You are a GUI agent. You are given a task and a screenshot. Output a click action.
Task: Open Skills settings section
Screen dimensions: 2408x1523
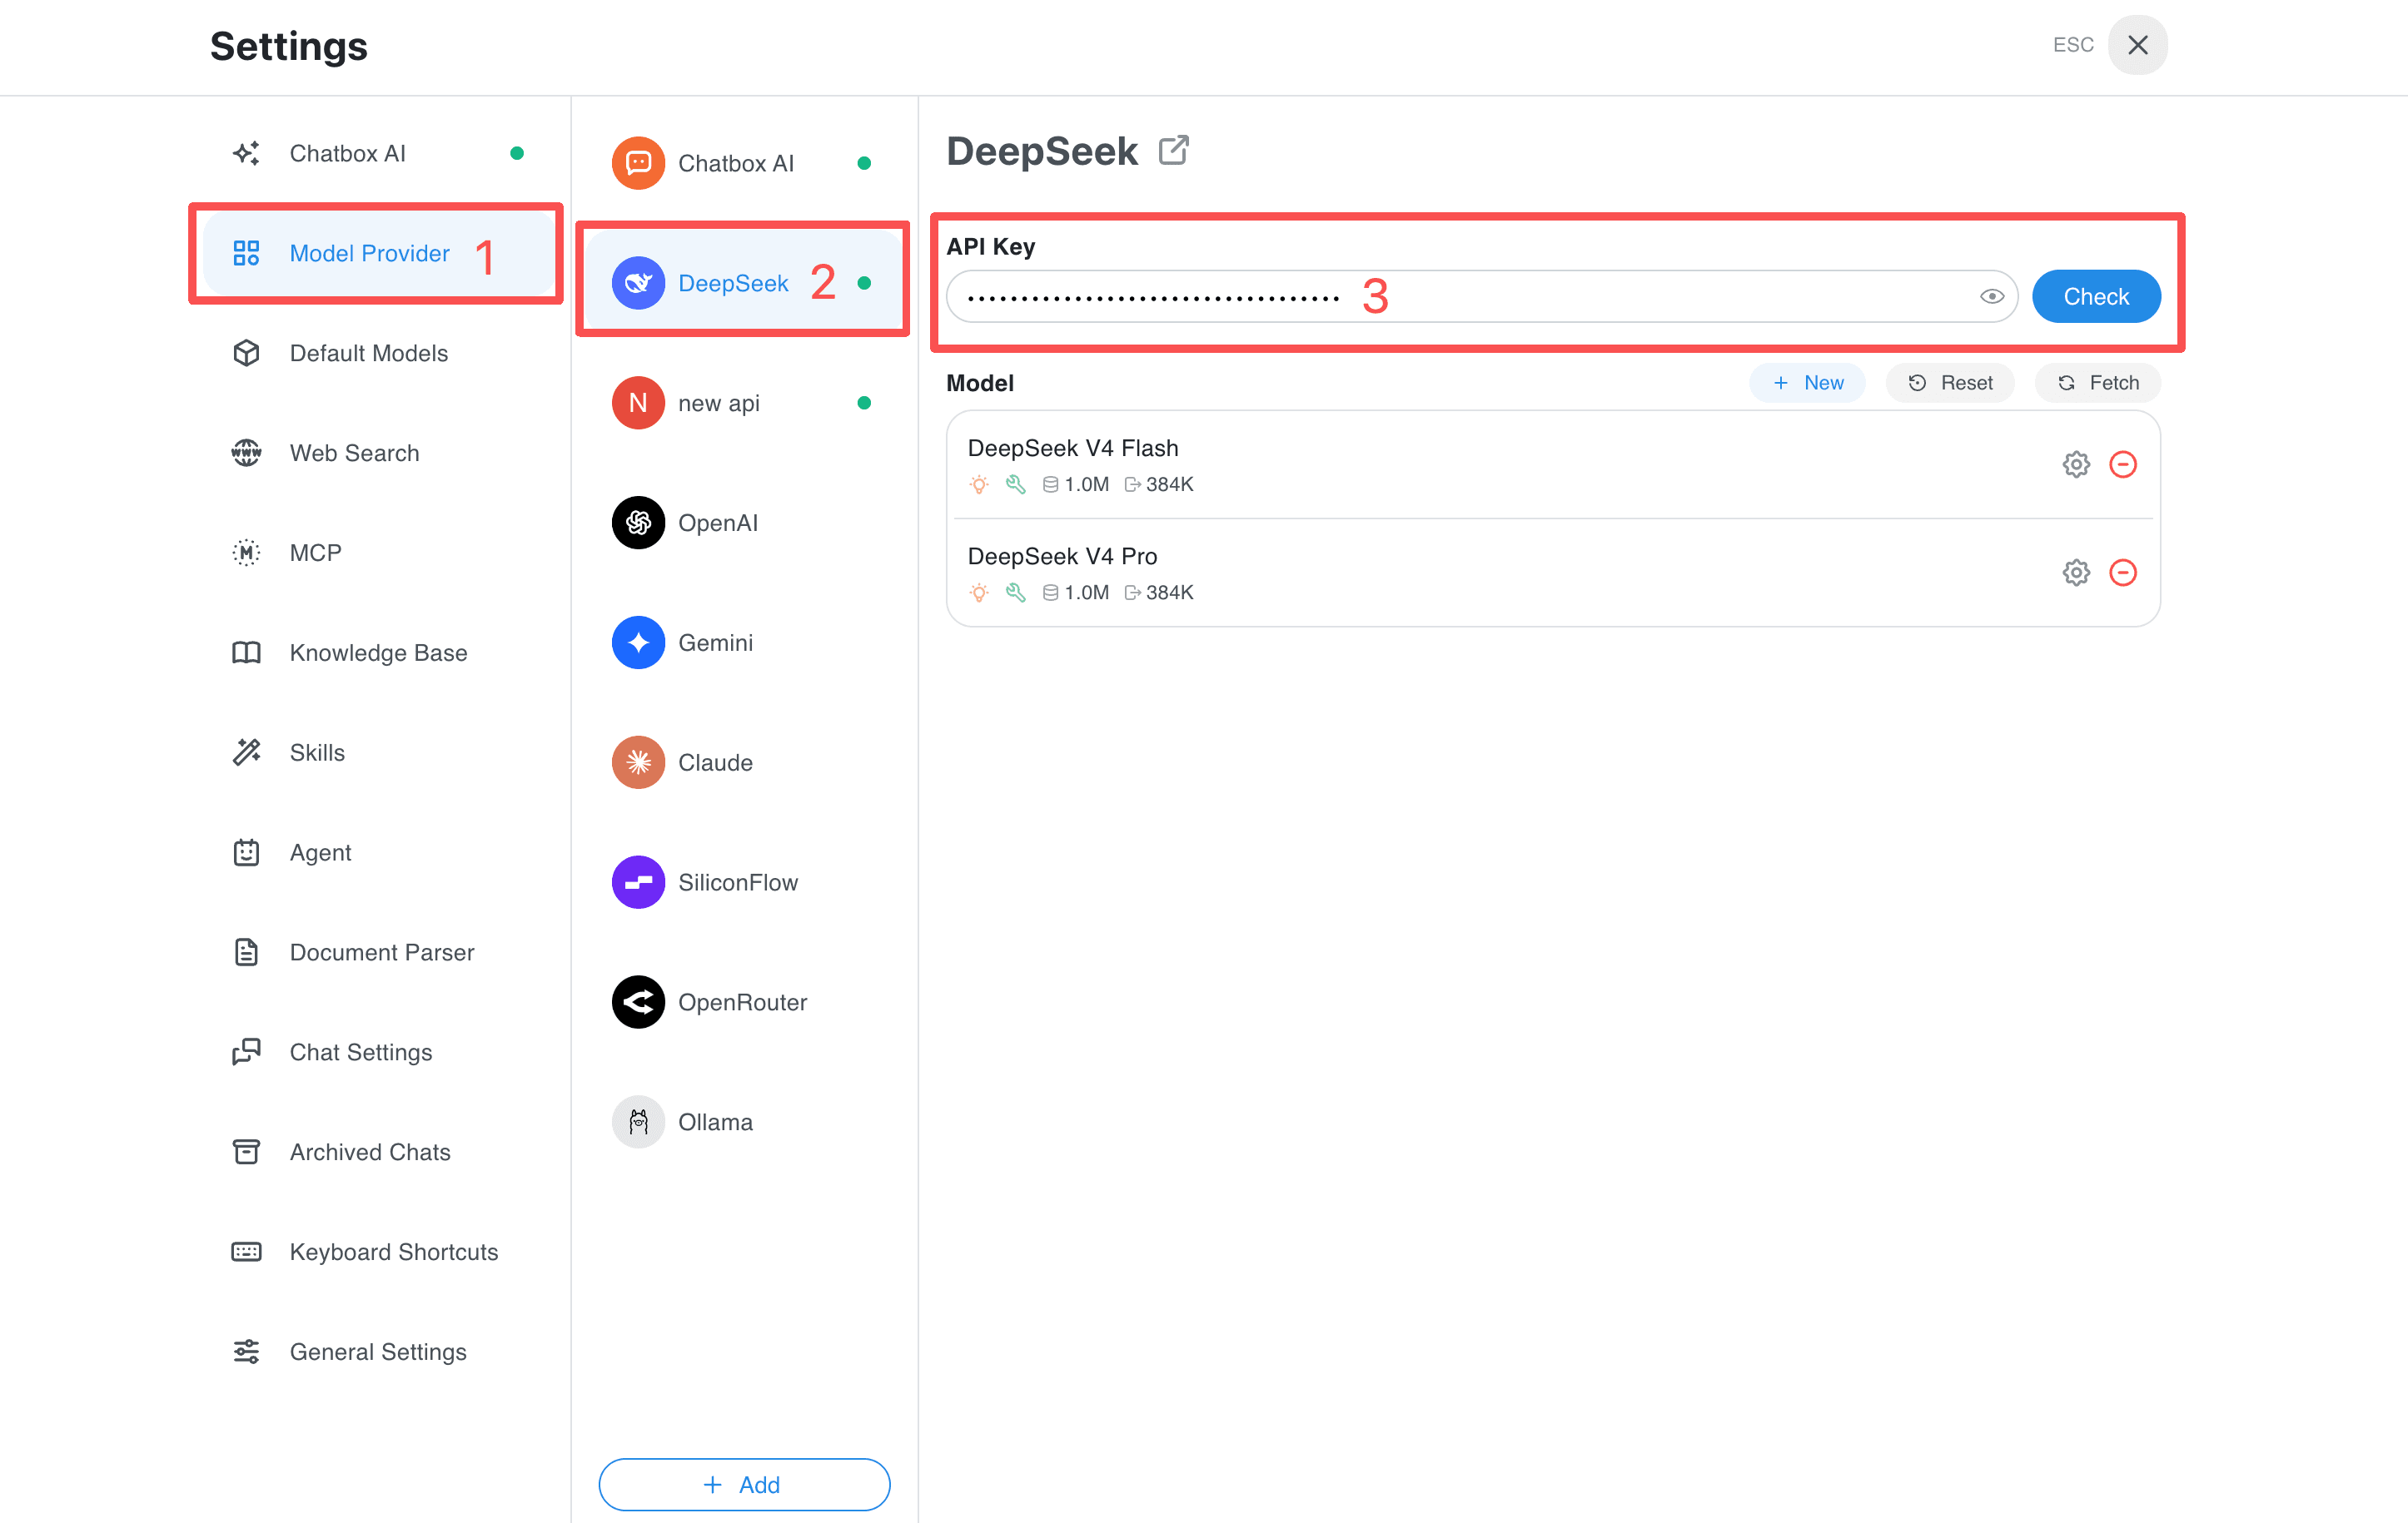coord(378,752)
